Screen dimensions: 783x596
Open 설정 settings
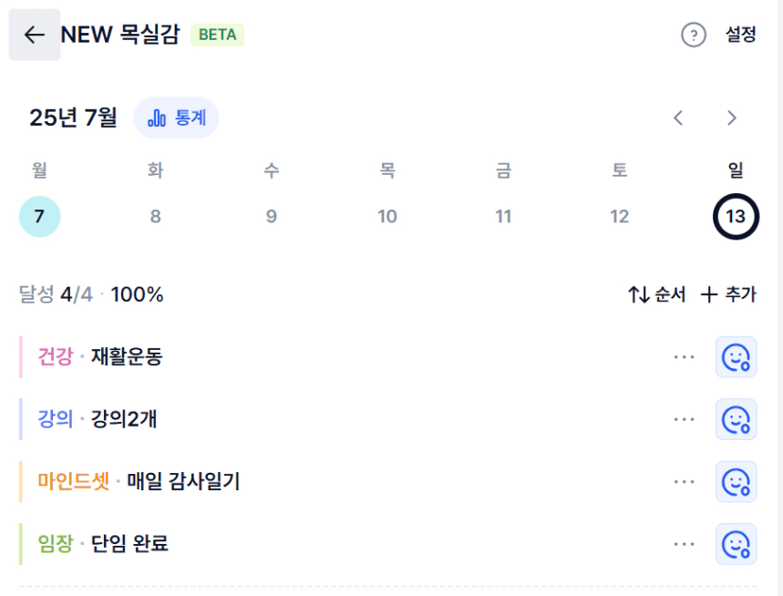pos(740,35)
